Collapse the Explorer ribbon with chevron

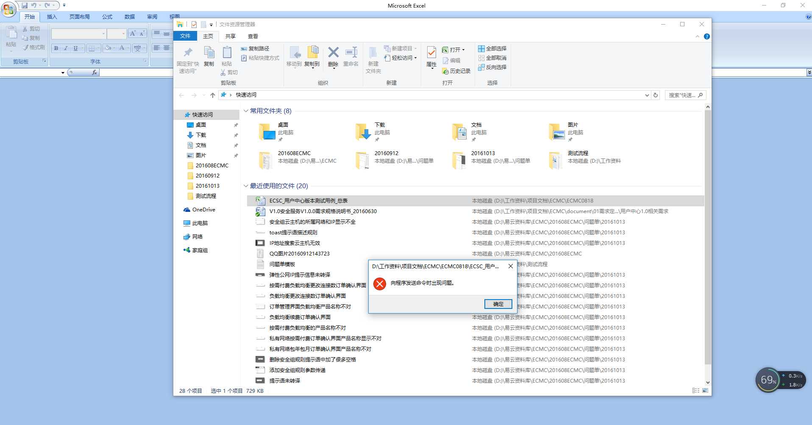pos(697,36)
